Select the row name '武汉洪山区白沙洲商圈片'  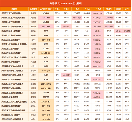point(11,80)
